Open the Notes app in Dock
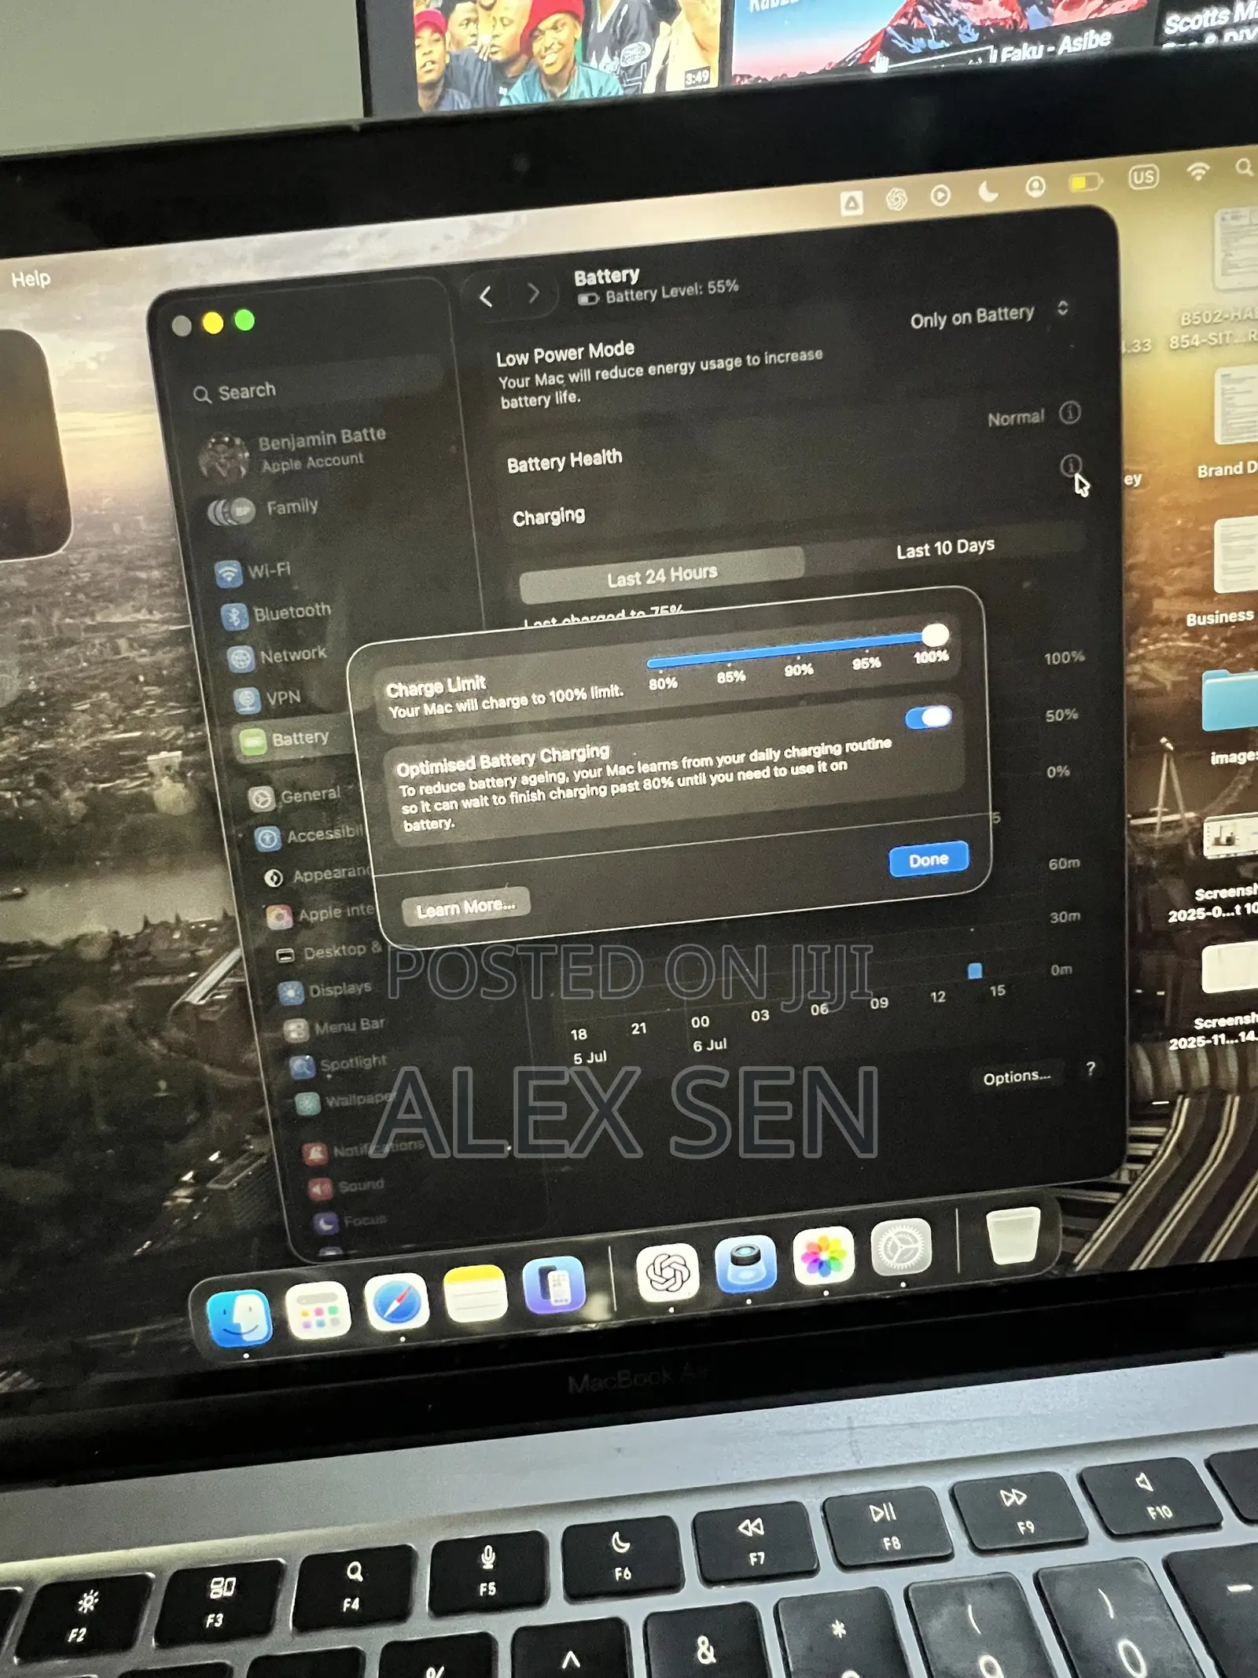This screenshot has width=1258, height=1678. (475, 1293)
